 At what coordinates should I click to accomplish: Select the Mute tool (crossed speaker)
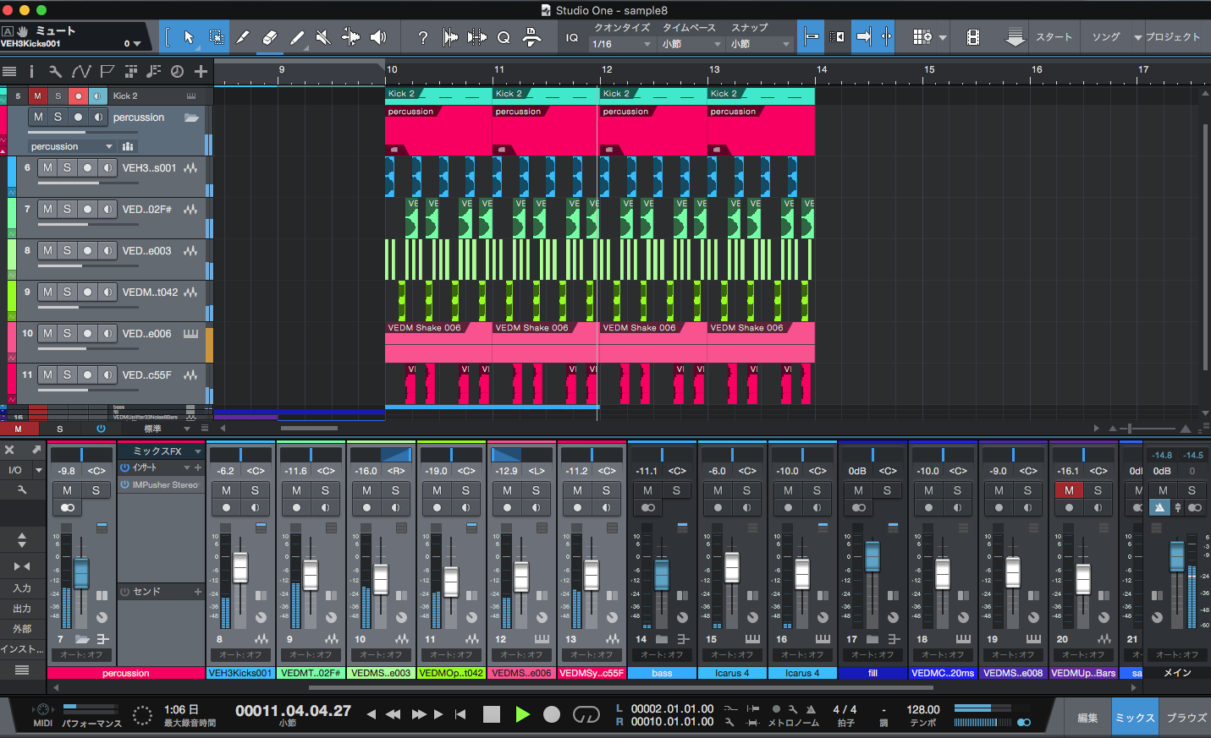point(323,37)
